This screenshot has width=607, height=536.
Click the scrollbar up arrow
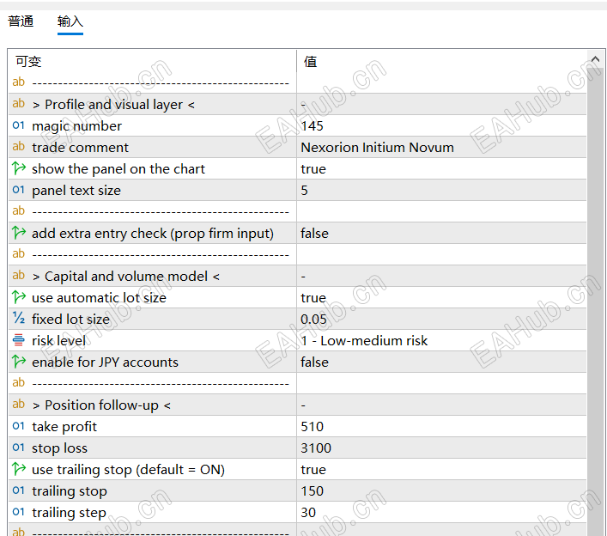click(595, 59)
